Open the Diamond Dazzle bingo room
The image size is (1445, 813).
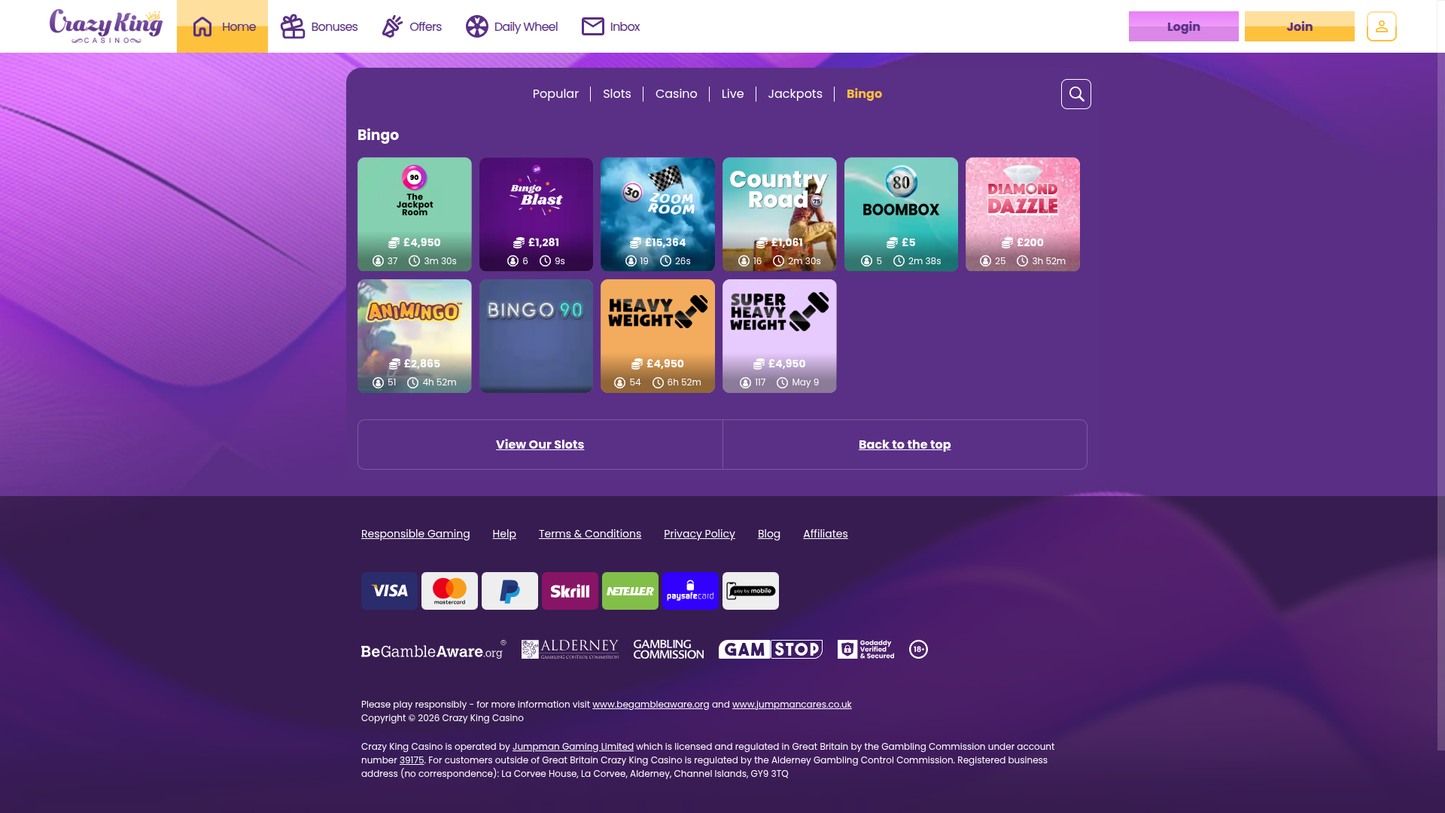point(1023,215)
